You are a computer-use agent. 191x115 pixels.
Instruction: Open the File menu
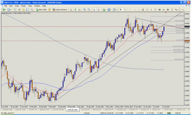(6, 6)
